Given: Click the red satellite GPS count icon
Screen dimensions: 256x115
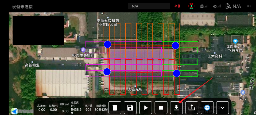Looking at the screenshot, I should pyautogui.click(x=177, y=6).
